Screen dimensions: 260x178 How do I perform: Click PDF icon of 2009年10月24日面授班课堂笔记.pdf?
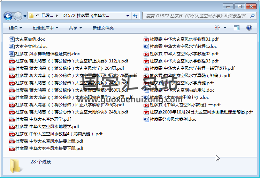[146, 112]
